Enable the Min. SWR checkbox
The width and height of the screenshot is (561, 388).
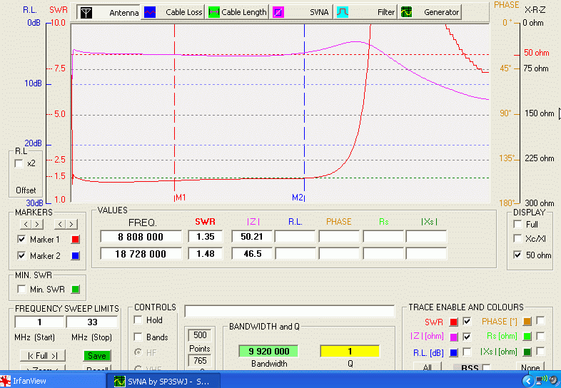click(x=21, y=289)
